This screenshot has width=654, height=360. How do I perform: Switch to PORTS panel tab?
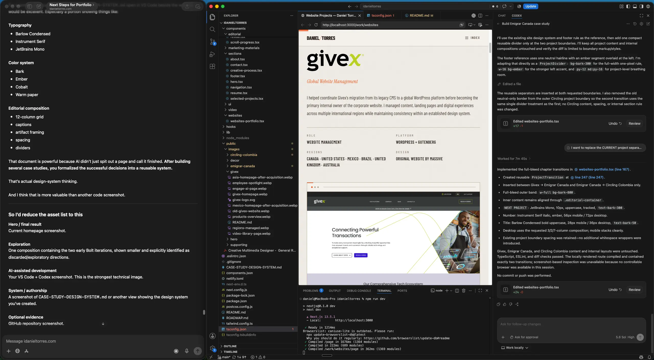[x=402, y=291]
